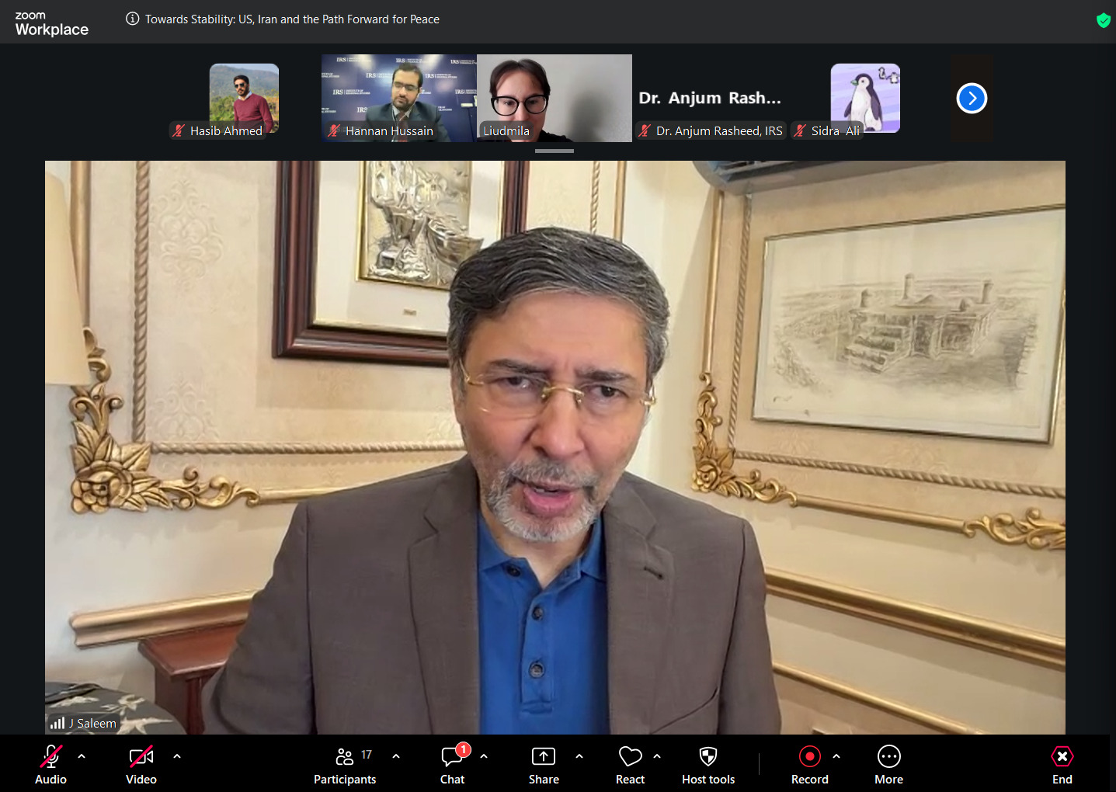Select Hasib Ahmed's video thumbnail
The width and height of the screenshot is (1116, 792).
click(x=244, y=99)
